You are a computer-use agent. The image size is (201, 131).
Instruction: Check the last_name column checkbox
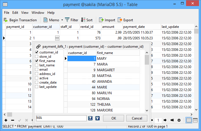pos(37,65)
